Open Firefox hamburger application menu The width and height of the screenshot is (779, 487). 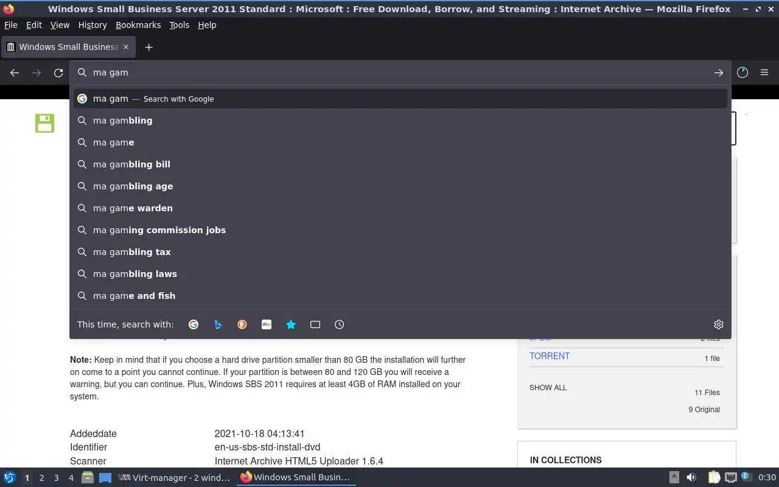tap(764, 72)
